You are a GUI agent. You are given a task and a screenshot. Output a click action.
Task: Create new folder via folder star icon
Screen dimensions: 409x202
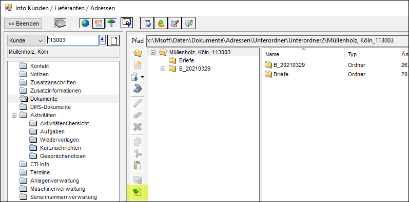coord(138,54)
